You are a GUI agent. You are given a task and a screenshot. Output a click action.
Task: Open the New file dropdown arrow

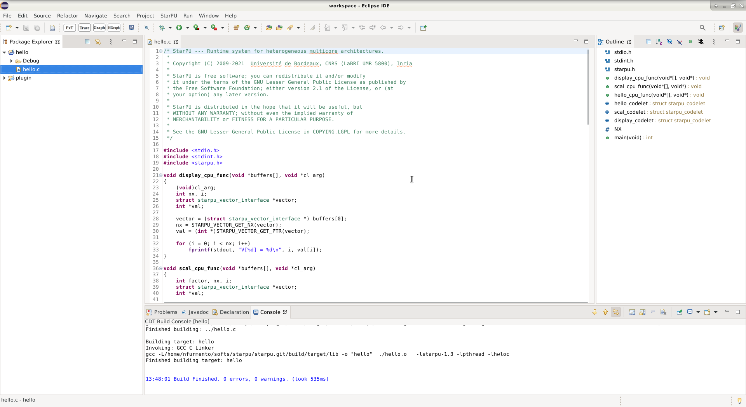(17, 28)
